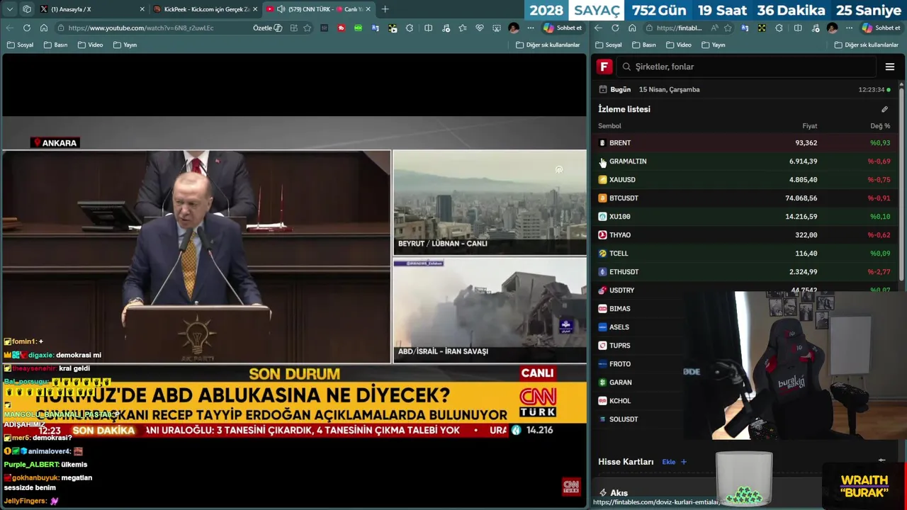
Task: Open BRENT row in watchlist
Action: pyautogui.click(x=746, y=142)
